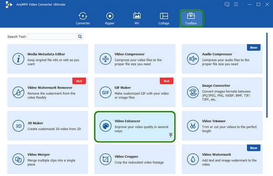The width and height of the screenshot is (273, 176).
Task: Click the Video Watermark Remover icon
Action: (18, 93)
